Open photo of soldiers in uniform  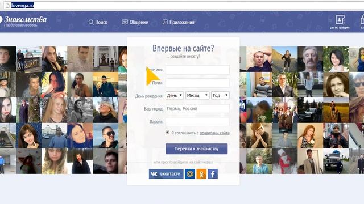[284, 110]
